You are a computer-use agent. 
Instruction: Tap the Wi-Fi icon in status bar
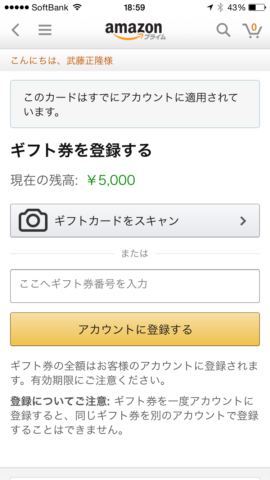(77, 7)
